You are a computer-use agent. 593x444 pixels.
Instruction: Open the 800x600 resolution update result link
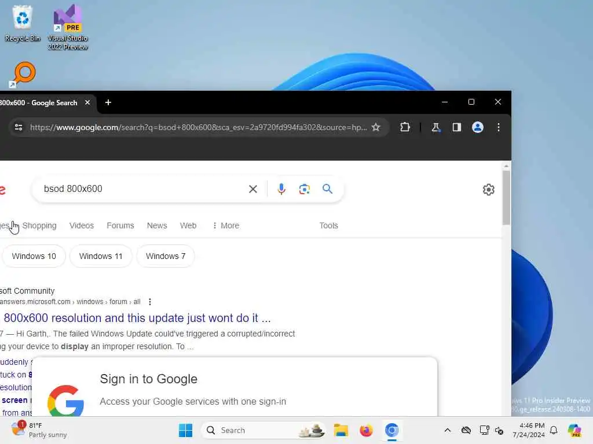(137, 318)
